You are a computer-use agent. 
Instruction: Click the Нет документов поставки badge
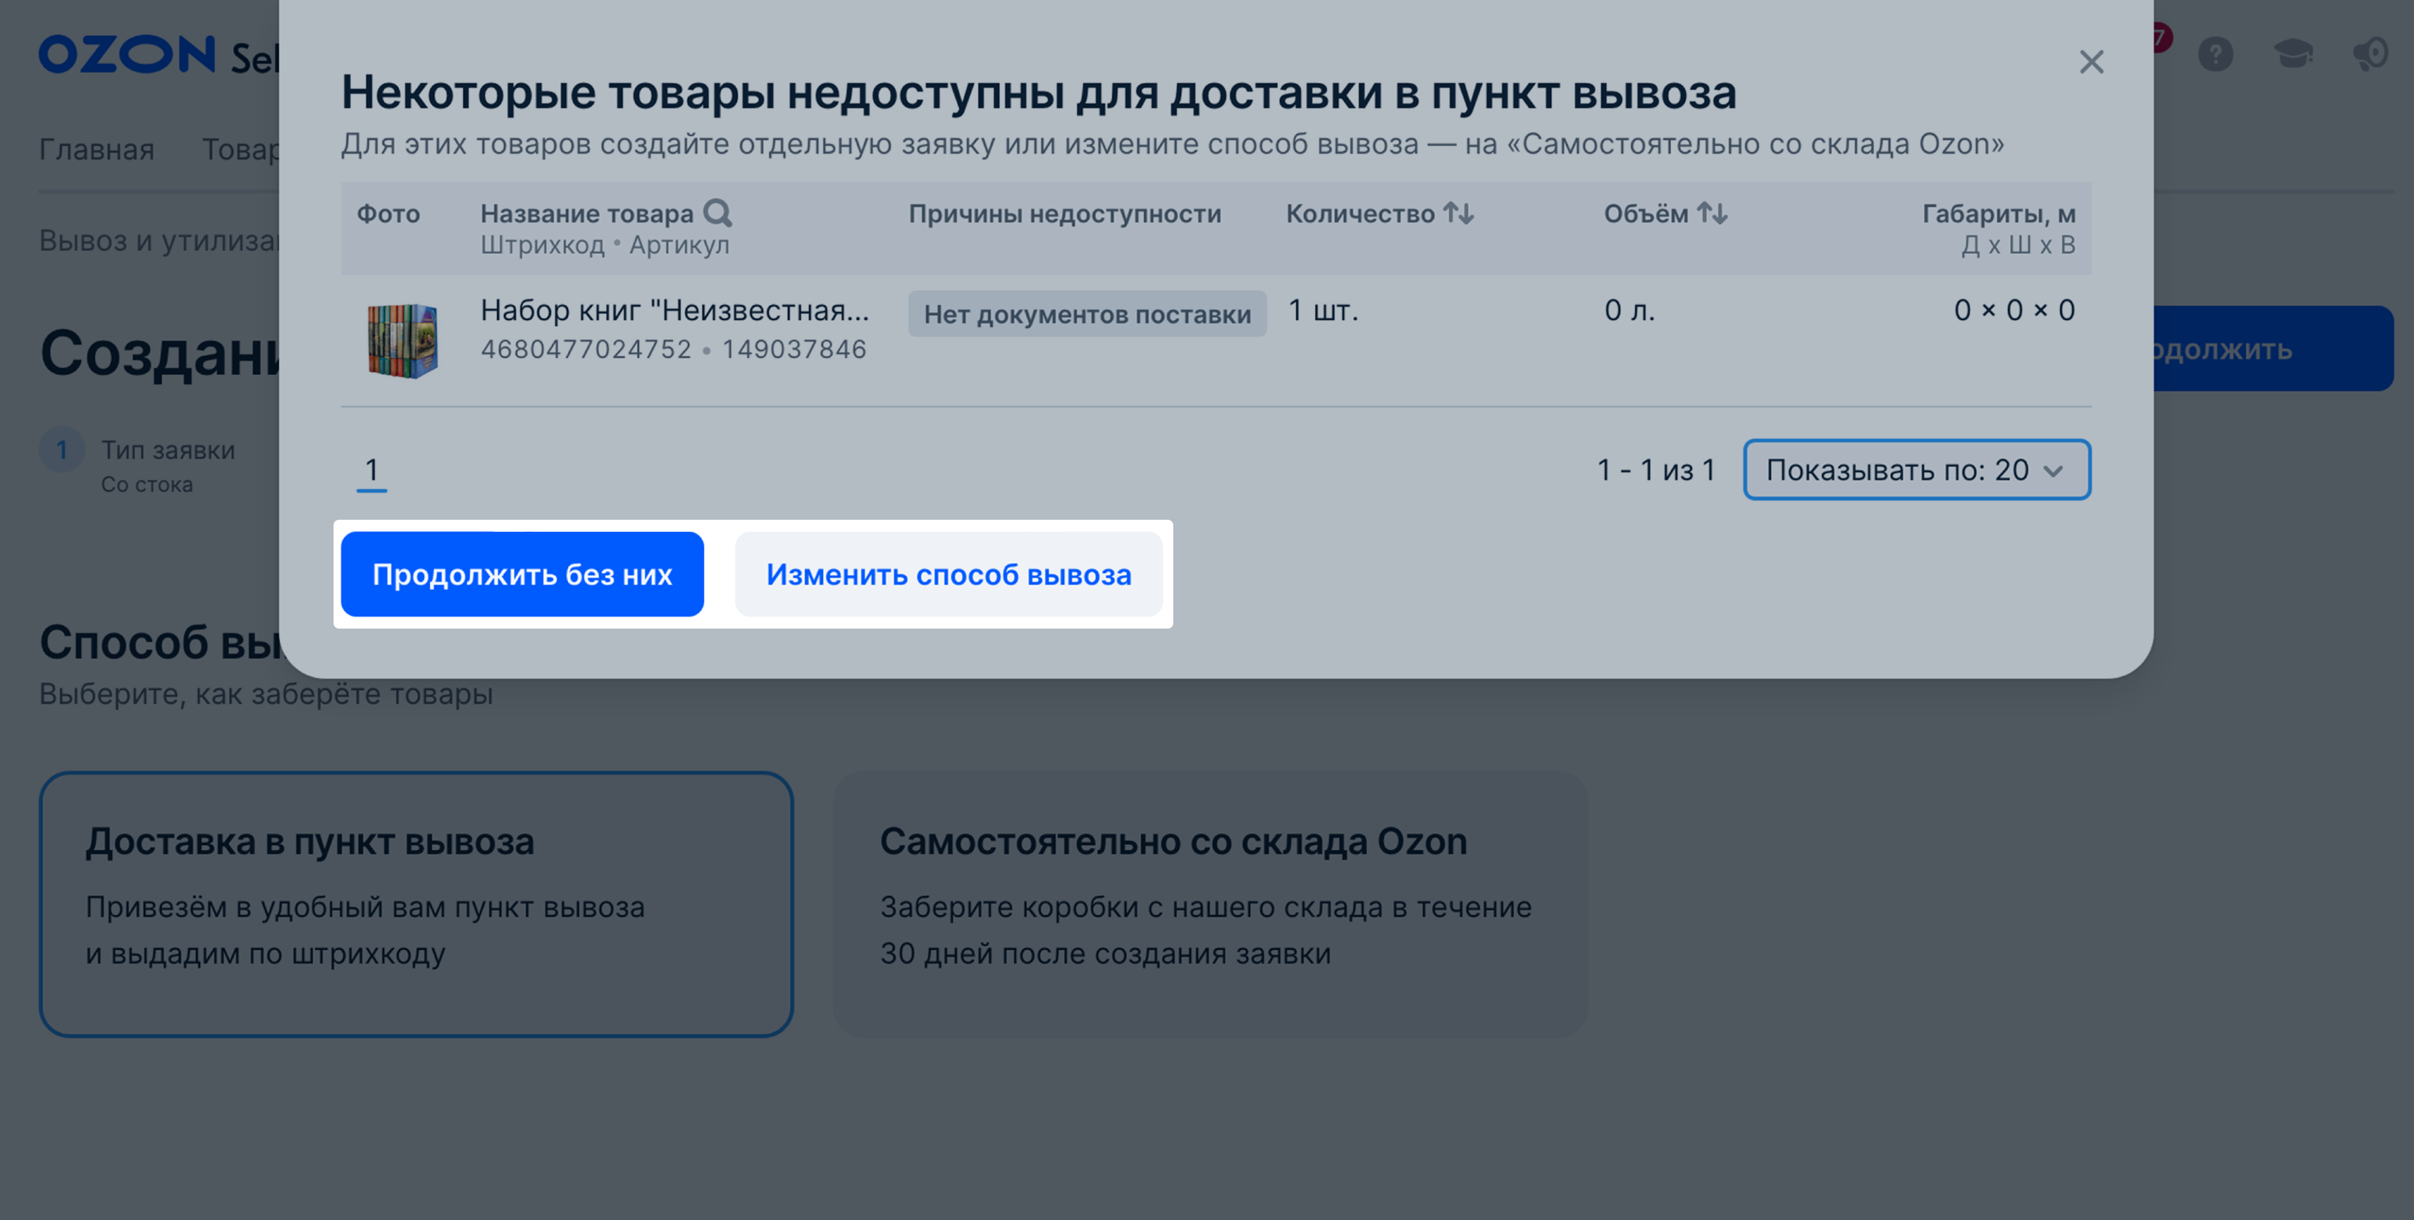pos(1086,314)
